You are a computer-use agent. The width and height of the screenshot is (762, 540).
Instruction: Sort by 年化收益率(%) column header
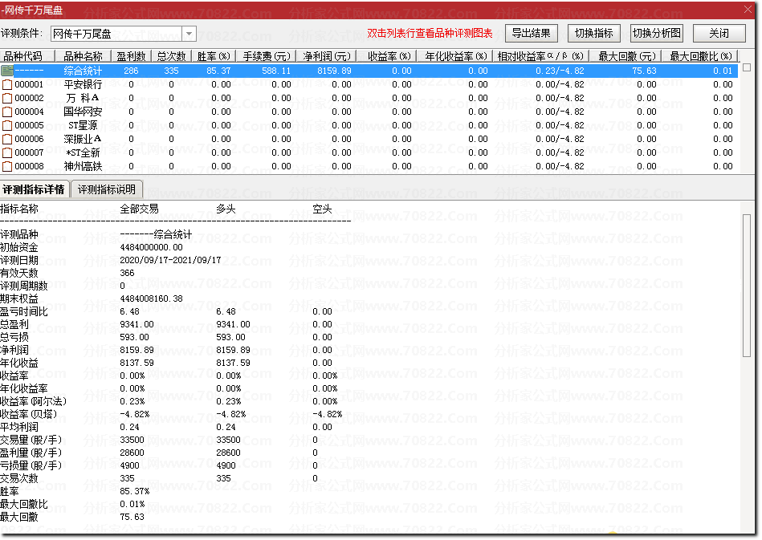coord(455,56)
